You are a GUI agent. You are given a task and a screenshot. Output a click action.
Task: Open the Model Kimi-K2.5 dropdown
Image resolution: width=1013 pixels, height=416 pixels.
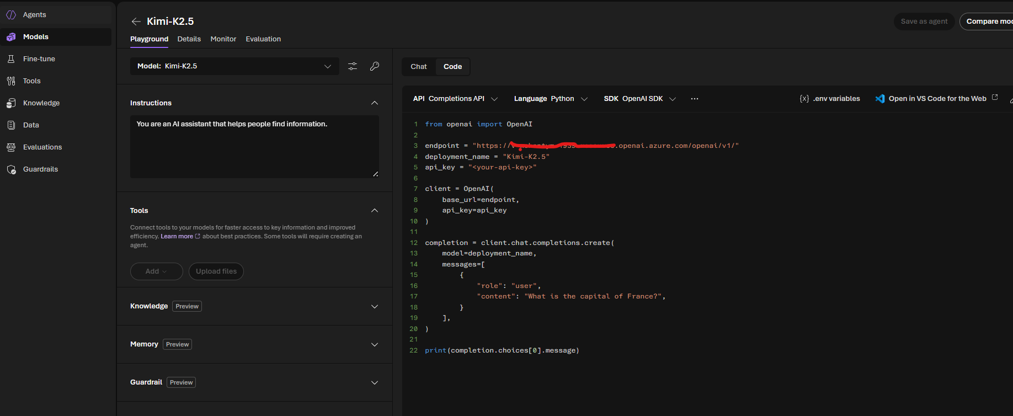point(234,66)
